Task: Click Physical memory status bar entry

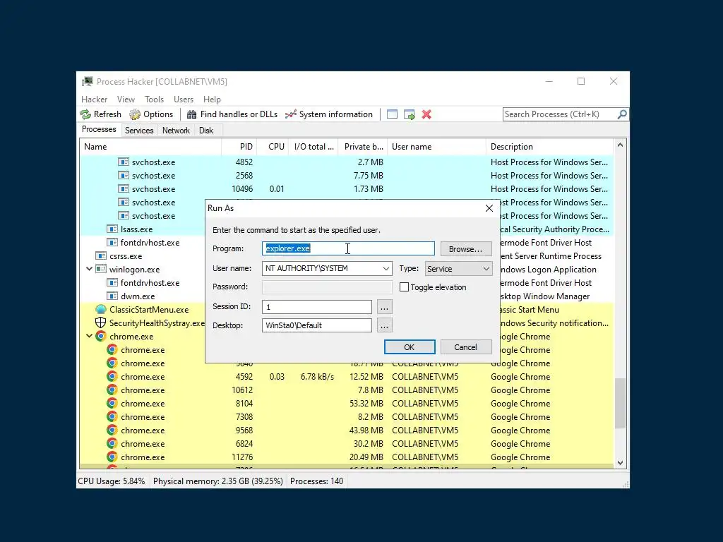Action: pyautogui.click(x=218, y=481)
